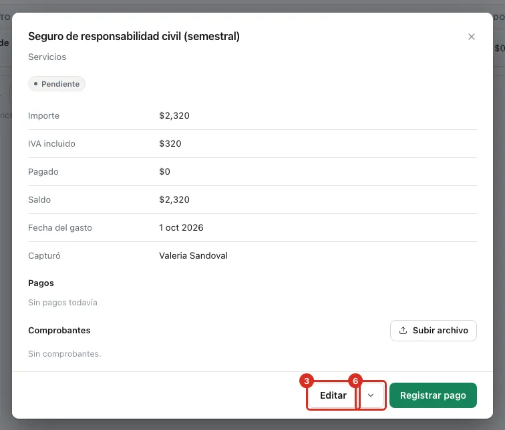Click the Pagos section heading
Viewport: 505px width, 430px height.
point(41,283)
